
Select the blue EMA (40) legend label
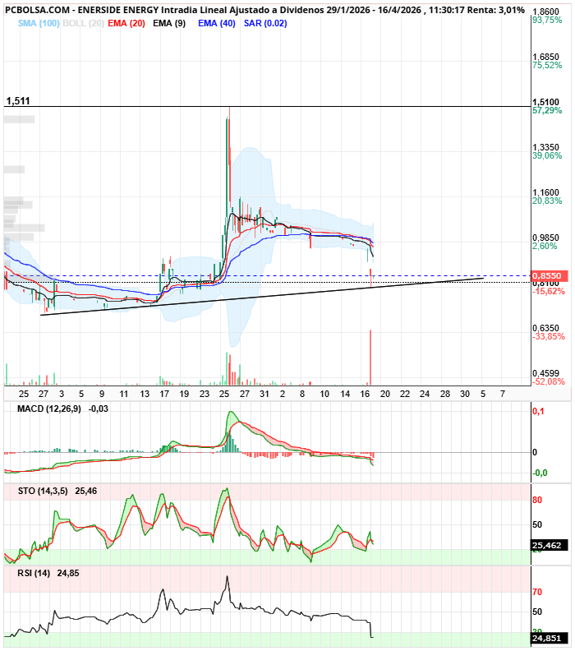point(217,23)
